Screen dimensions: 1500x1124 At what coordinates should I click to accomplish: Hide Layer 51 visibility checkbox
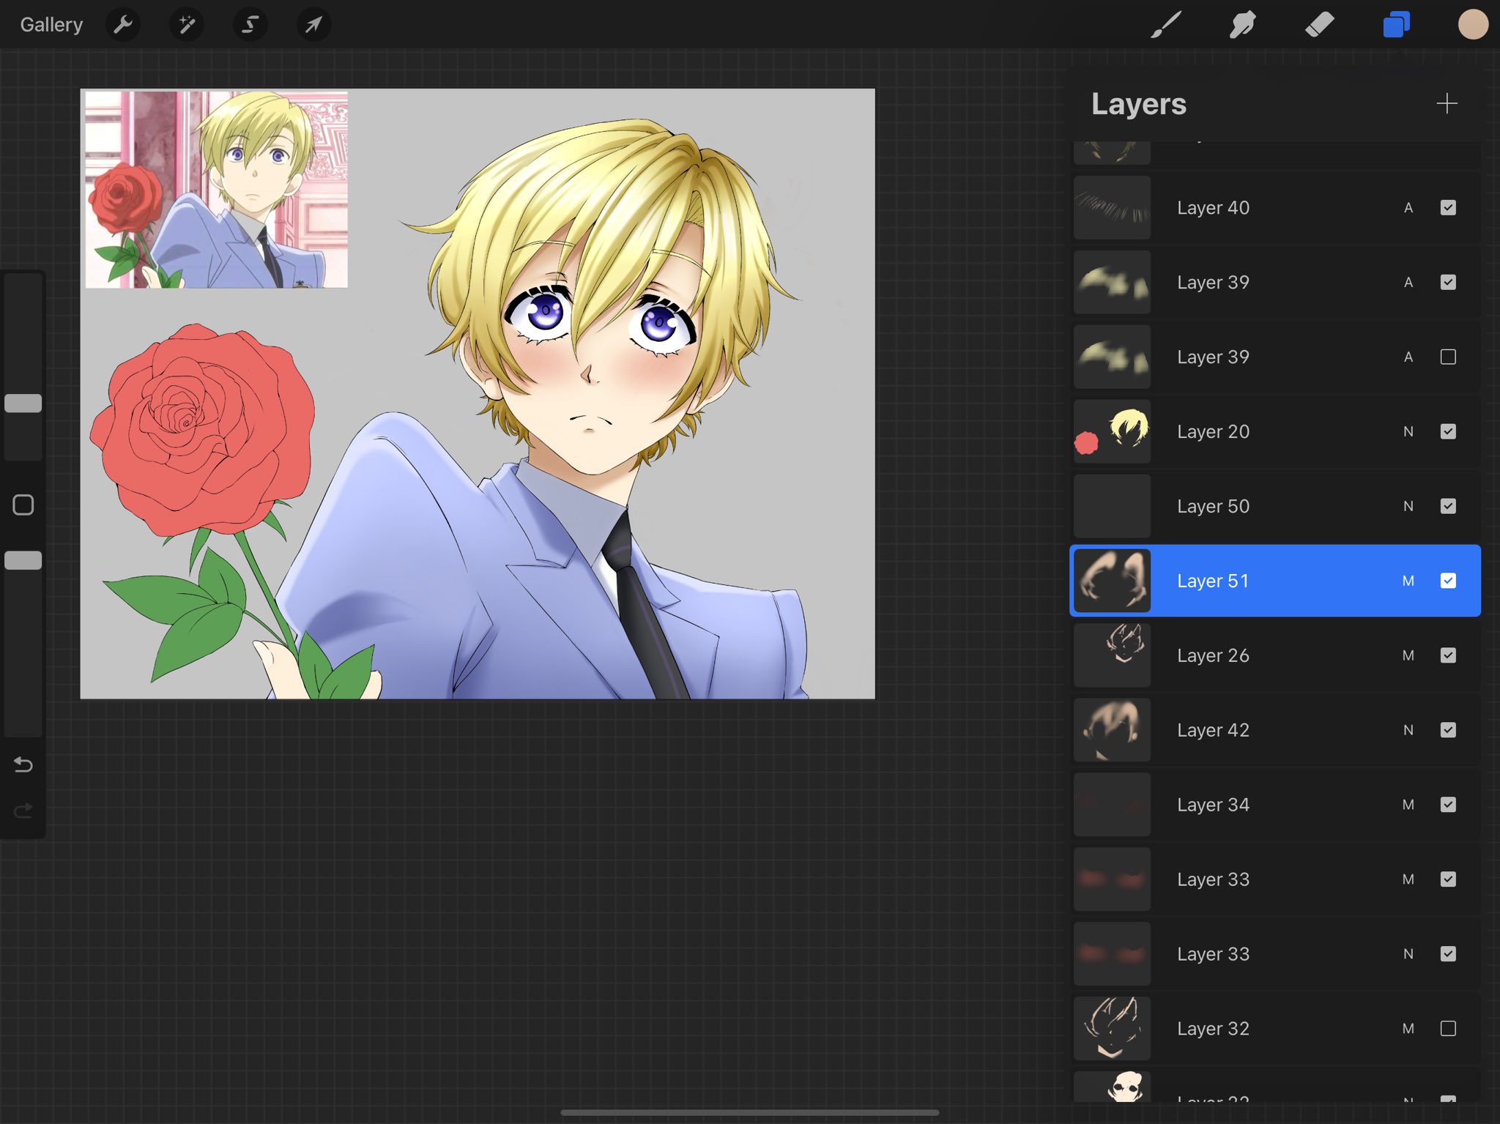(1447, 581)
